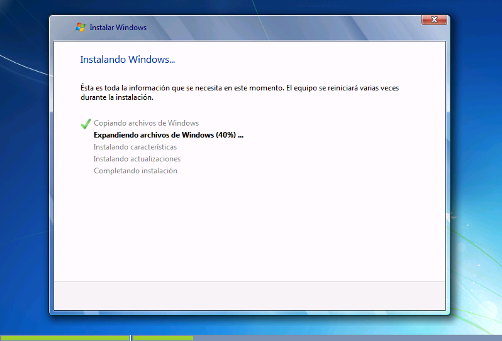This screenshot has height=341, width=502.
Task: Click the Windows flag logo in title bar
Action: point(81,28)
